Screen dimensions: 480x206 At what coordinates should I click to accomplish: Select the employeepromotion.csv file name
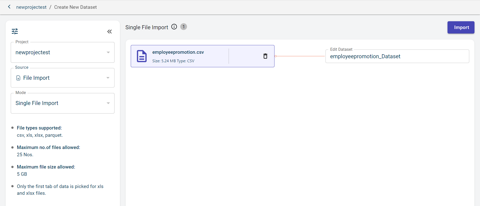(x=178, y=52)
